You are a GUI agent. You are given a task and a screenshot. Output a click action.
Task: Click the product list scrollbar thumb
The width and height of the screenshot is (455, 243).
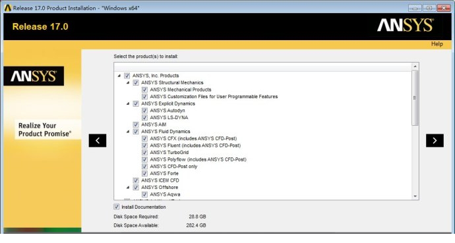coord(415,98)
